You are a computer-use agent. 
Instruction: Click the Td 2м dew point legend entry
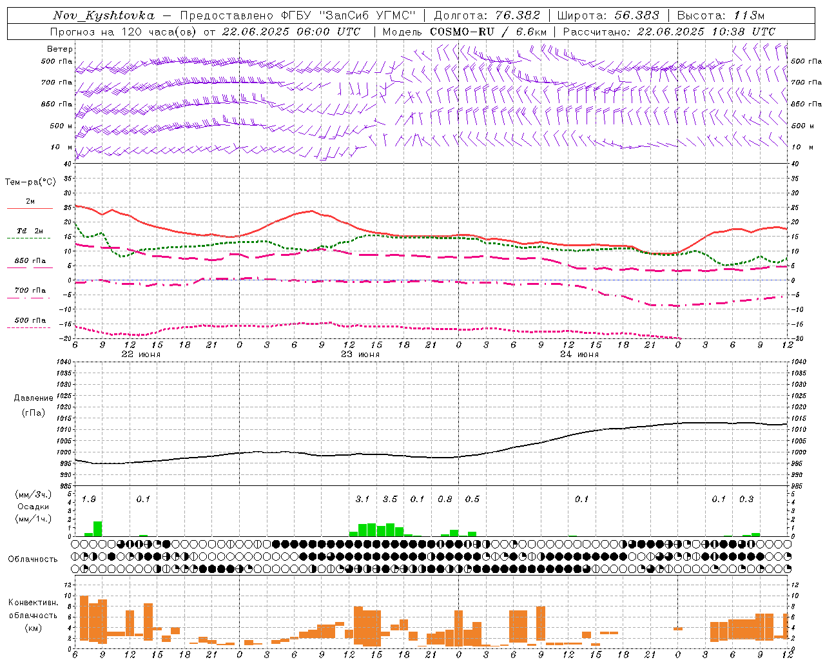coord(30,231)
